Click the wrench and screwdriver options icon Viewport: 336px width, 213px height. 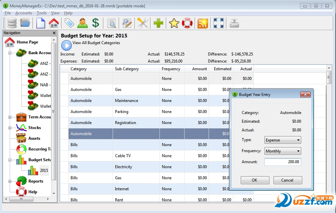[143, 23]
